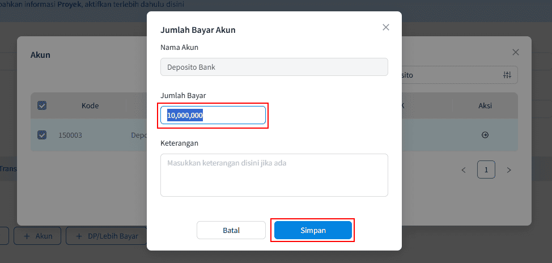Viewport: 552px width, 263px height.
Task: Click the Nama Akun Deposito Bank field
Action: 274,67
